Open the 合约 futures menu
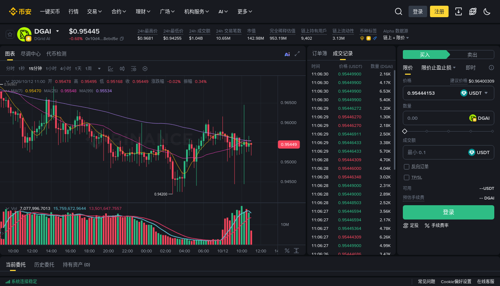This screenshot has width=500, height=286. click(x=119, y=11)
